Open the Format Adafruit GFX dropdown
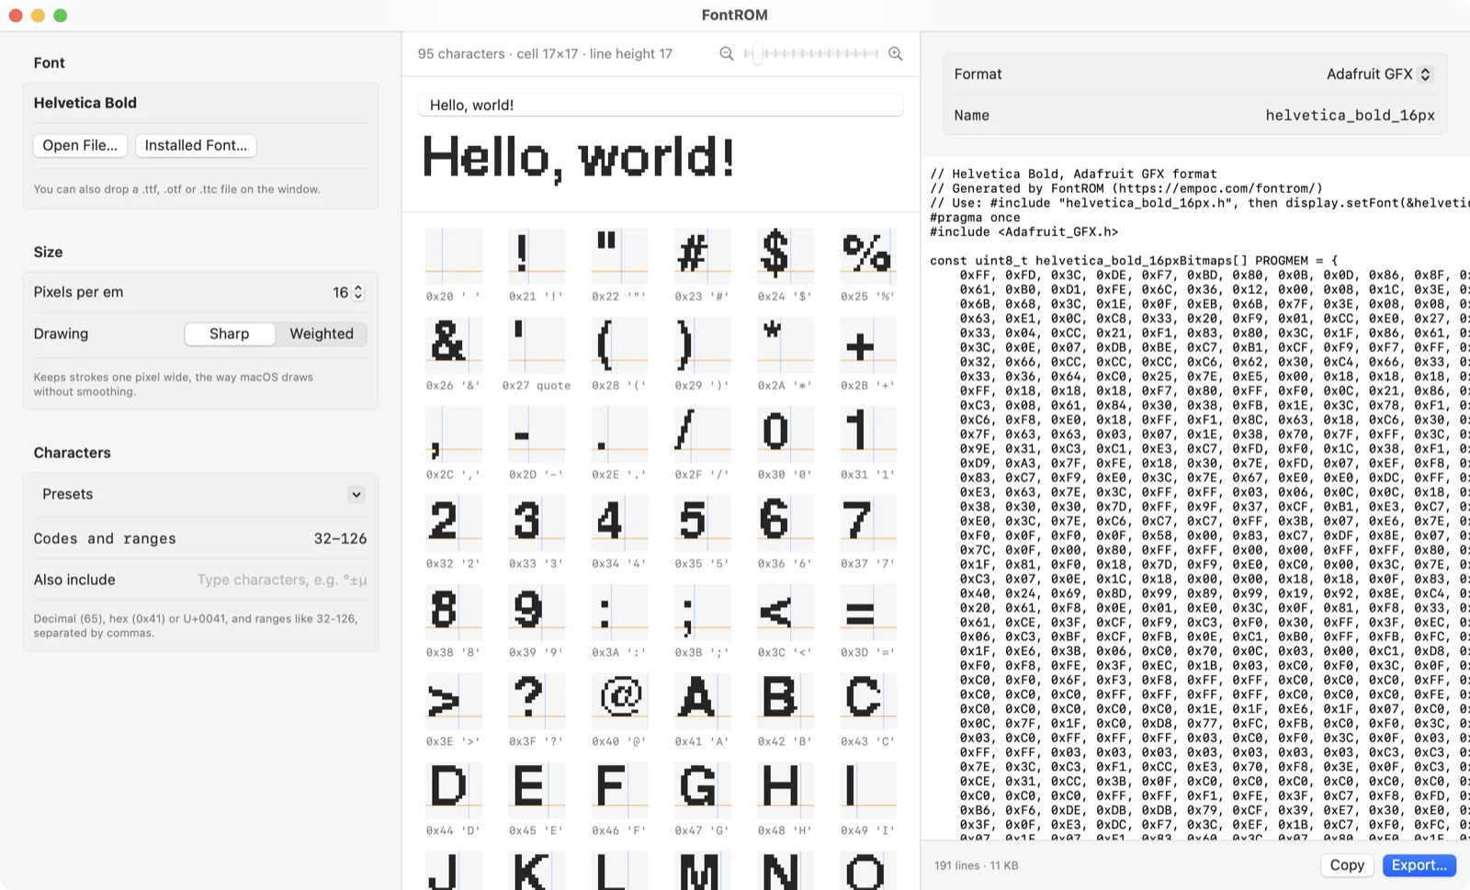 pos(1379,74)
